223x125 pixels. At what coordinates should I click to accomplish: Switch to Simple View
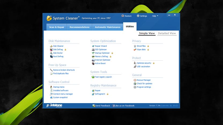(x=147, y=33)
